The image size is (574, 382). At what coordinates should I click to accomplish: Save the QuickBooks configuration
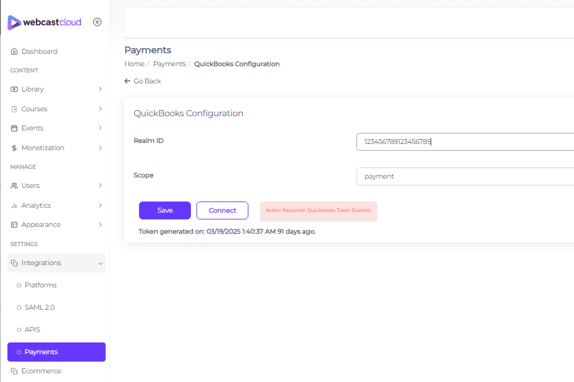point(164,210)
